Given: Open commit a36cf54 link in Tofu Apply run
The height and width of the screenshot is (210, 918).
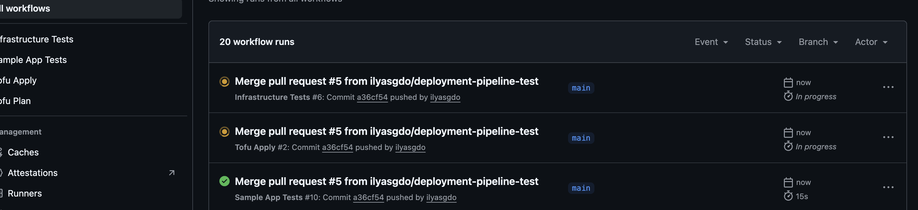Looking at the screenshot, I should click(x=337, y=147).
